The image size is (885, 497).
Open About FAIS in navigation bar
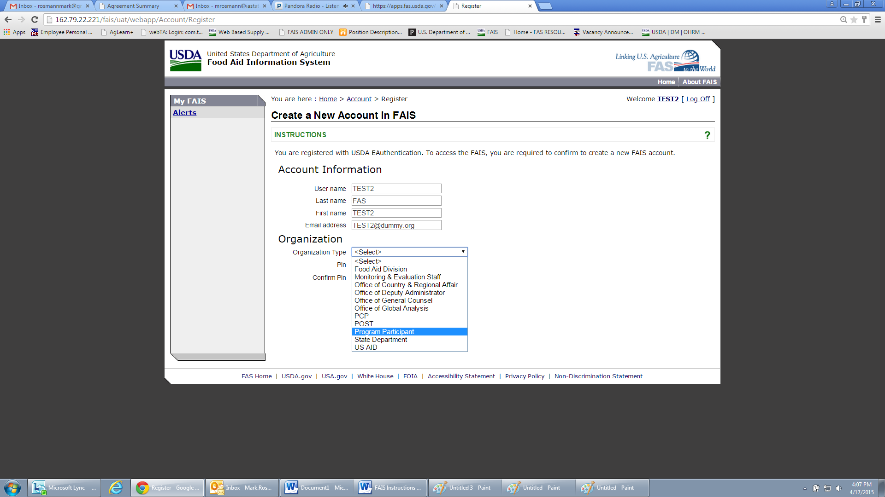point(699,82)
